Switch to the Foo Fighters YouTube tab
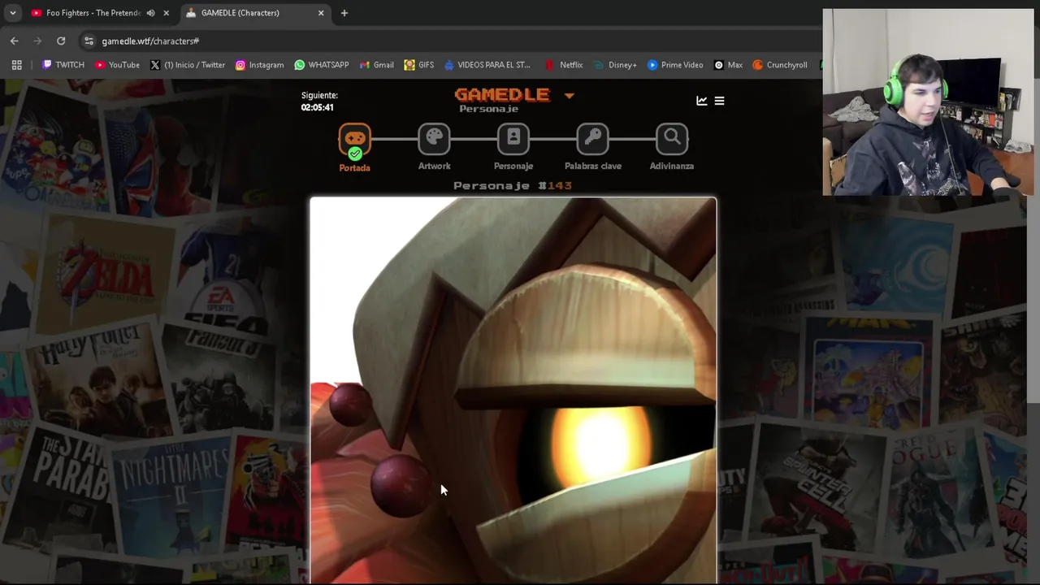 coord(93,13)
